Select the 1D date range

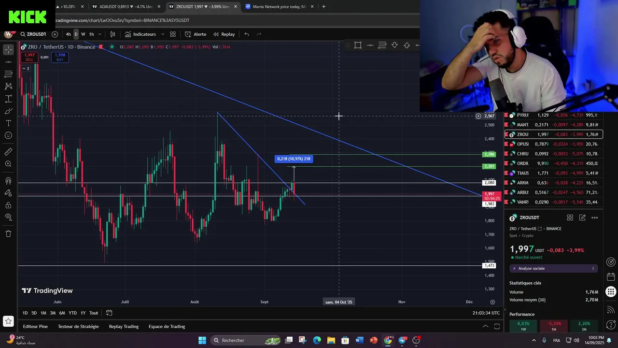pos(25,313)
